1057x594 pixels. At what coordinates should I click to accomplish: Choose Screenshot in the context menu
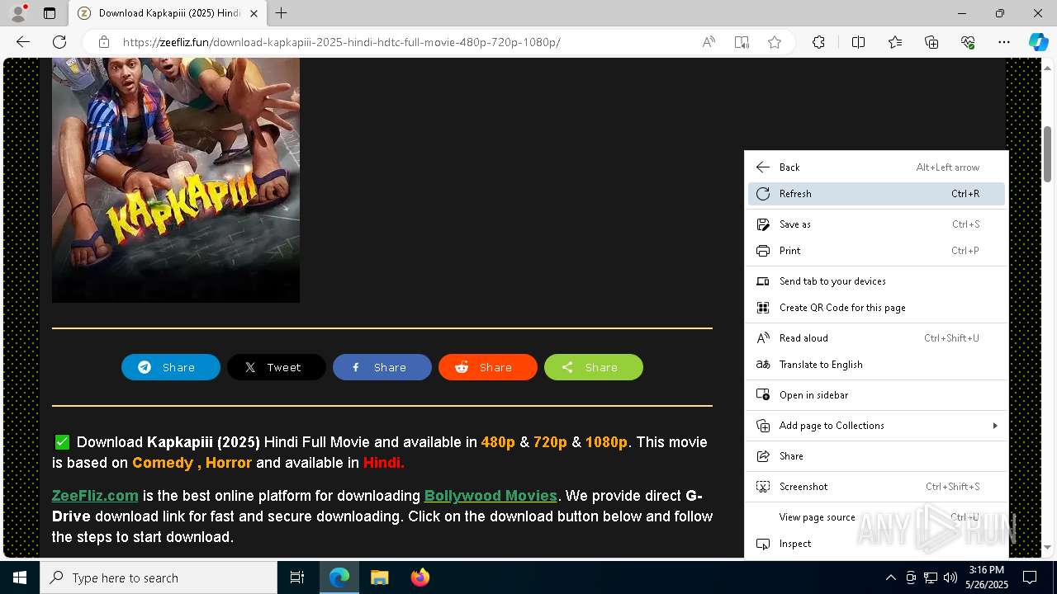click(x=876, y=487)
